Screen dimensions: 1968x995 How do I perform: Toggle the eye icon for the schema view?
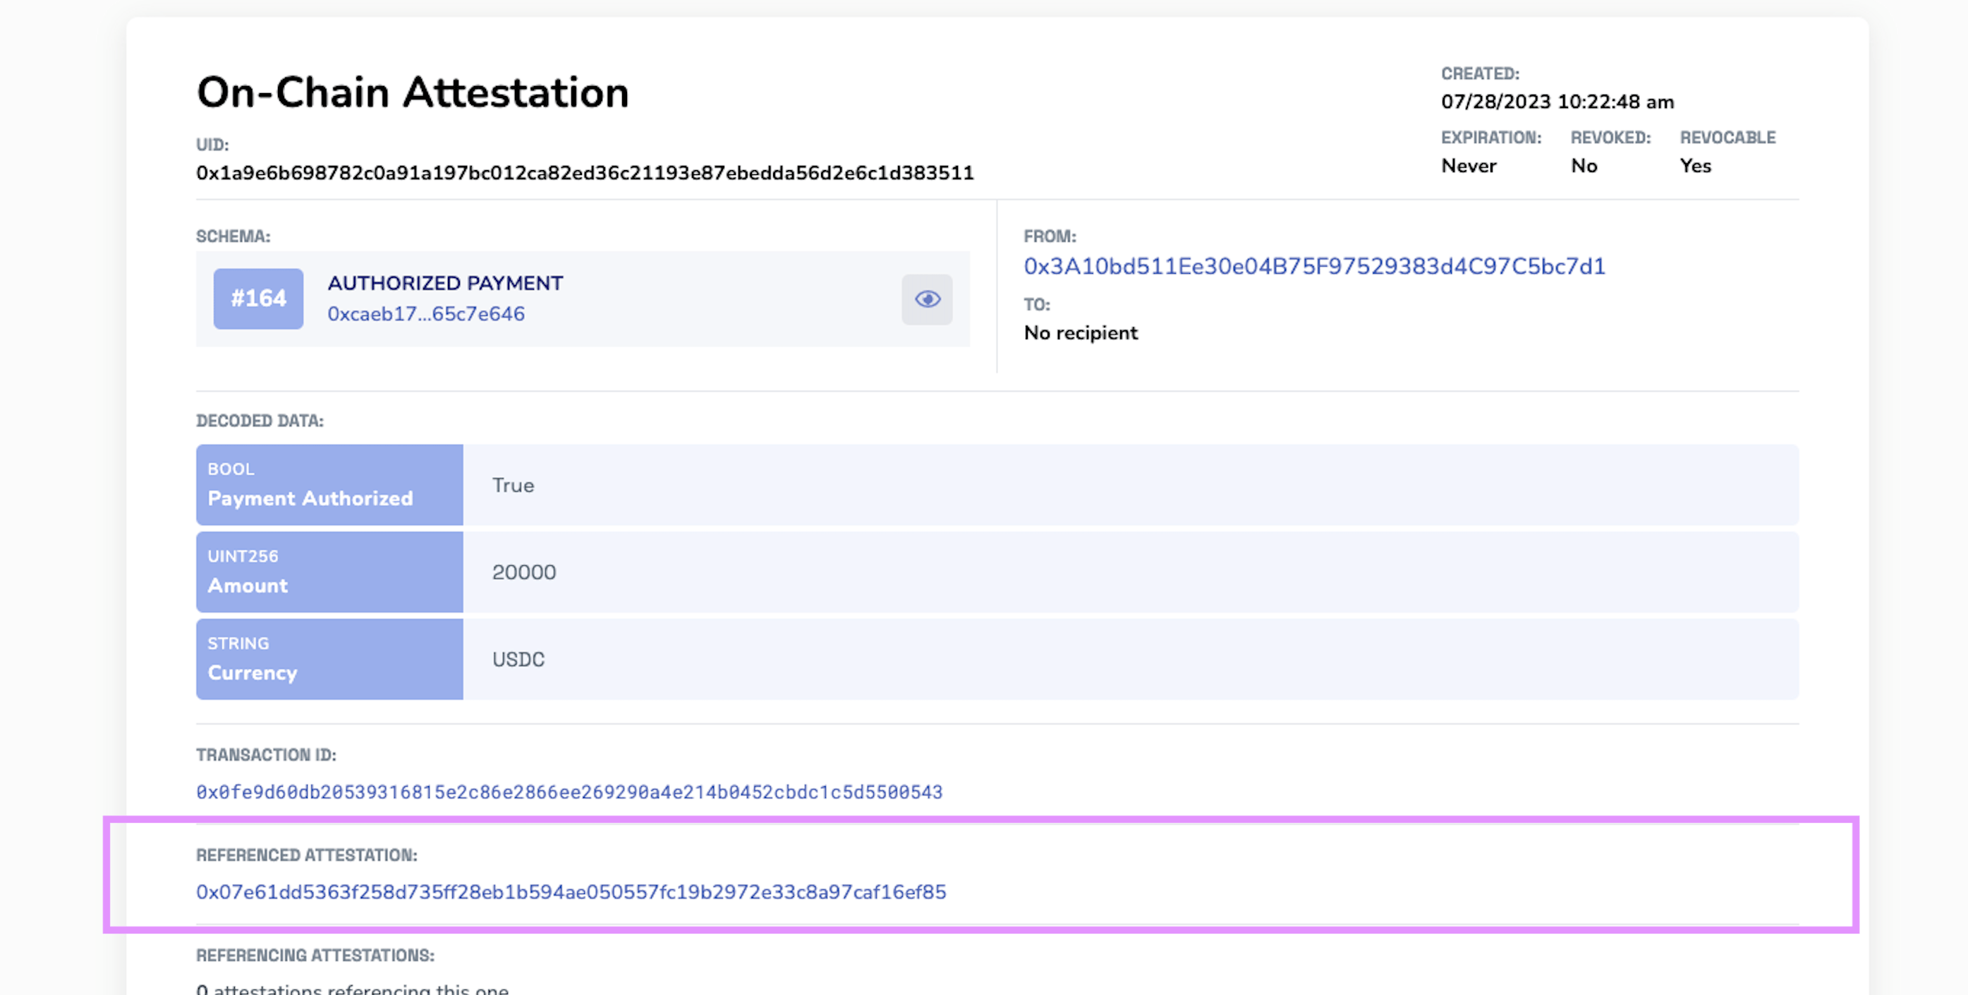click(927, 298)
